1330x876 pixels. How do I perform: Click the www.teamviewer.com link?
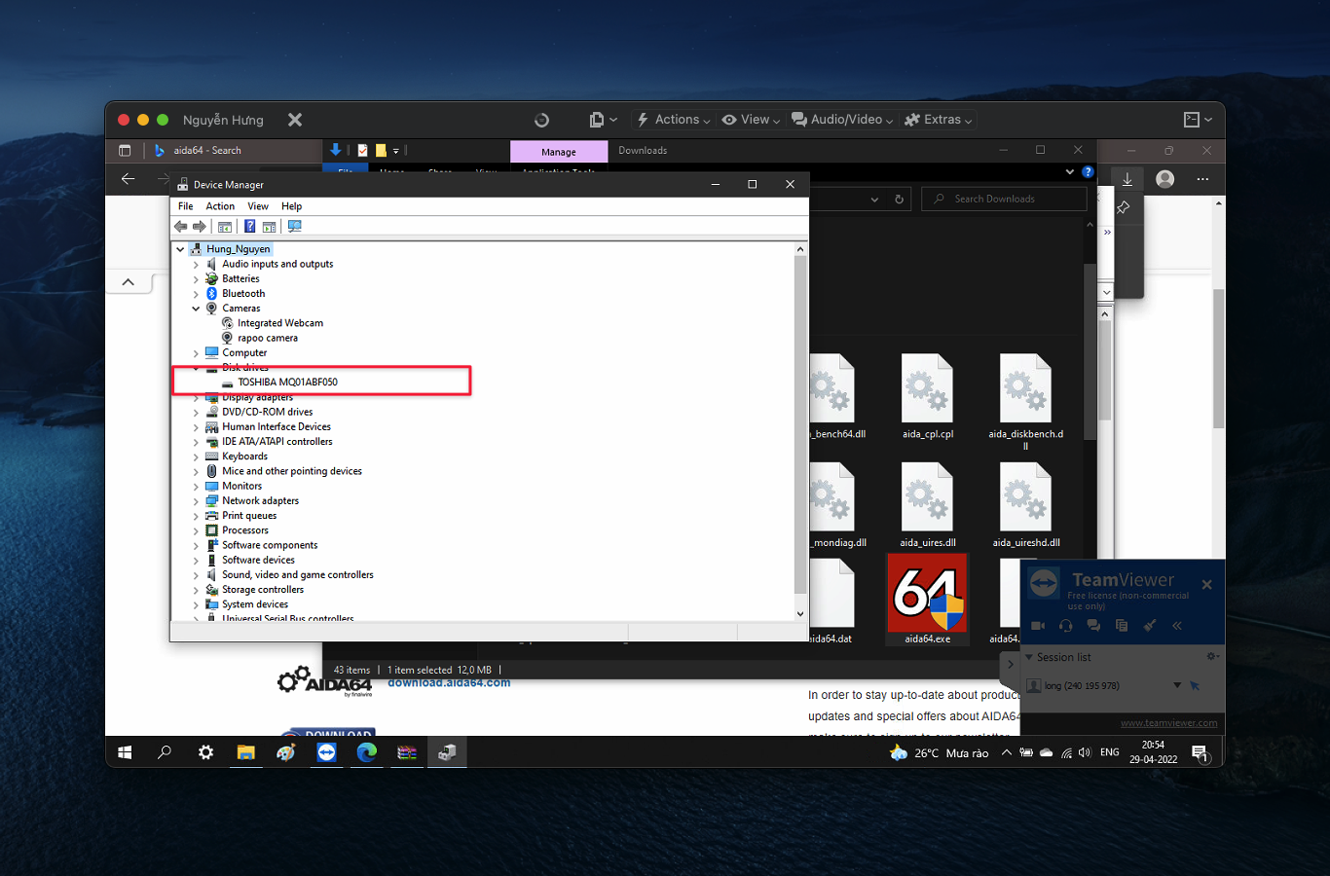1168,723
